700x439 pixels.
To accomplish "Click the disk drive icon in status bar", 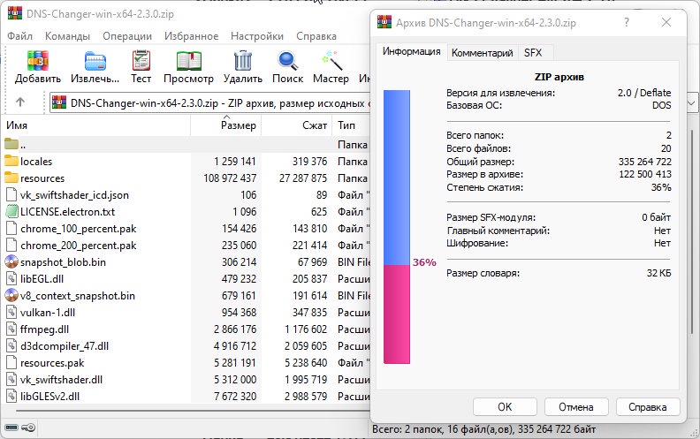I will pyautogui.click(x=11, y=428).
